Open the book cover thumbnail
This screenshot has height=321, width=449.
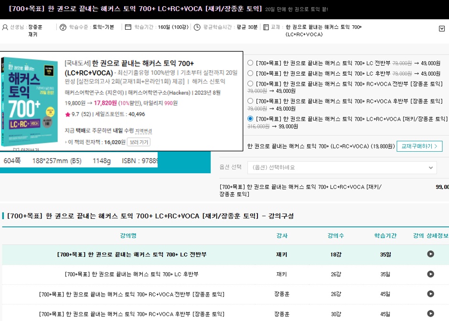[x=29, y=102]
